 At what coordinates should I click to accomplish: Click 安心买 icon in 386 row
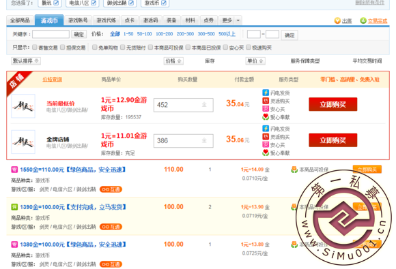pos(266,144)
